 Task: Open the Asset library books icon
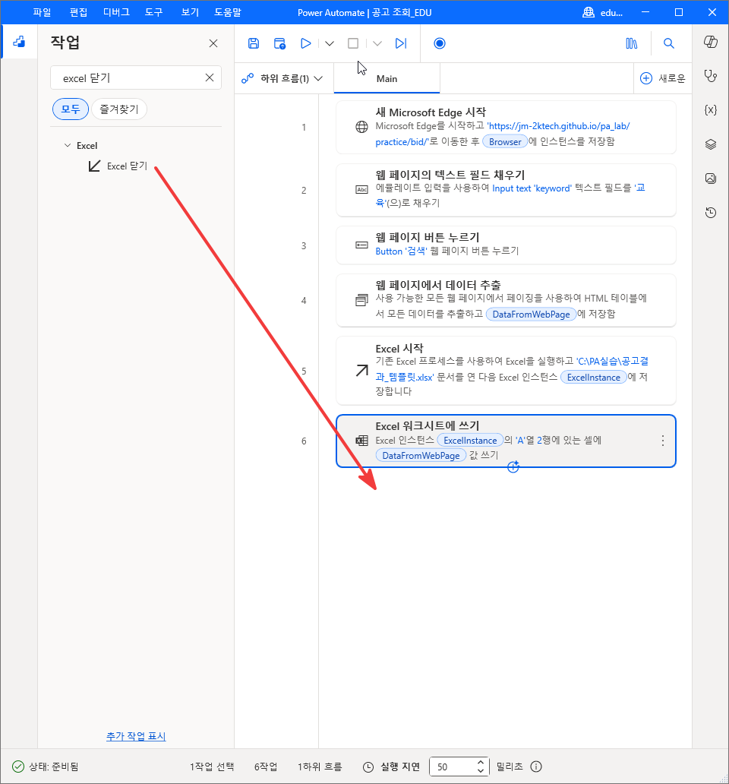pyautogui.click(x=632, y=43)
